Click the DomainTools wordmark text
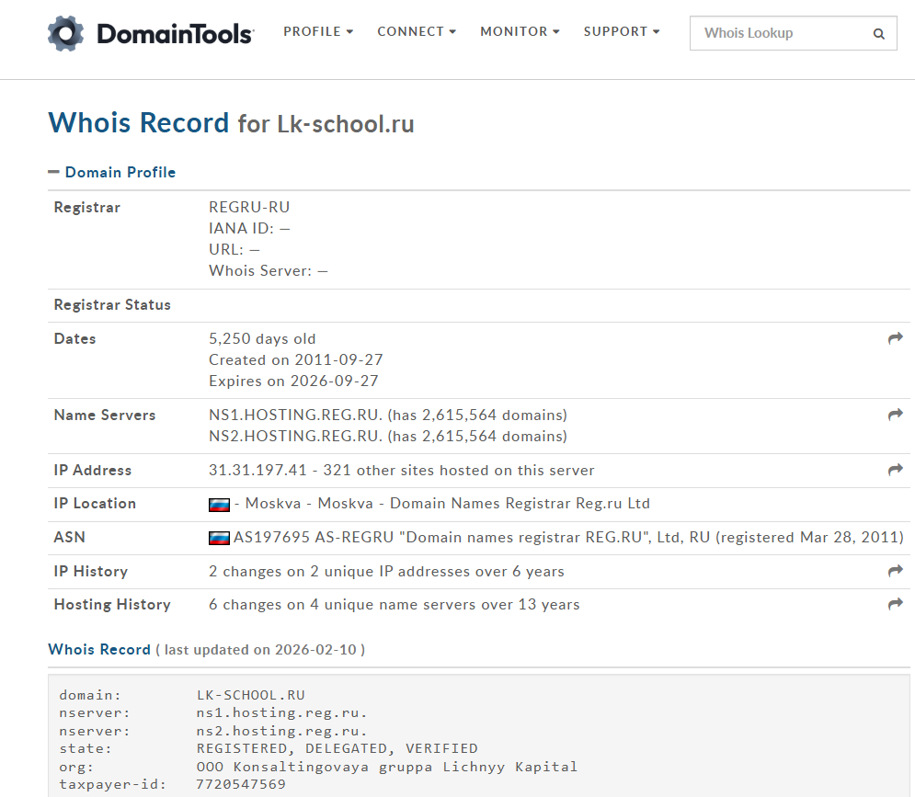The height and width of the screenshot is (797, 915). tap(175, 34)
